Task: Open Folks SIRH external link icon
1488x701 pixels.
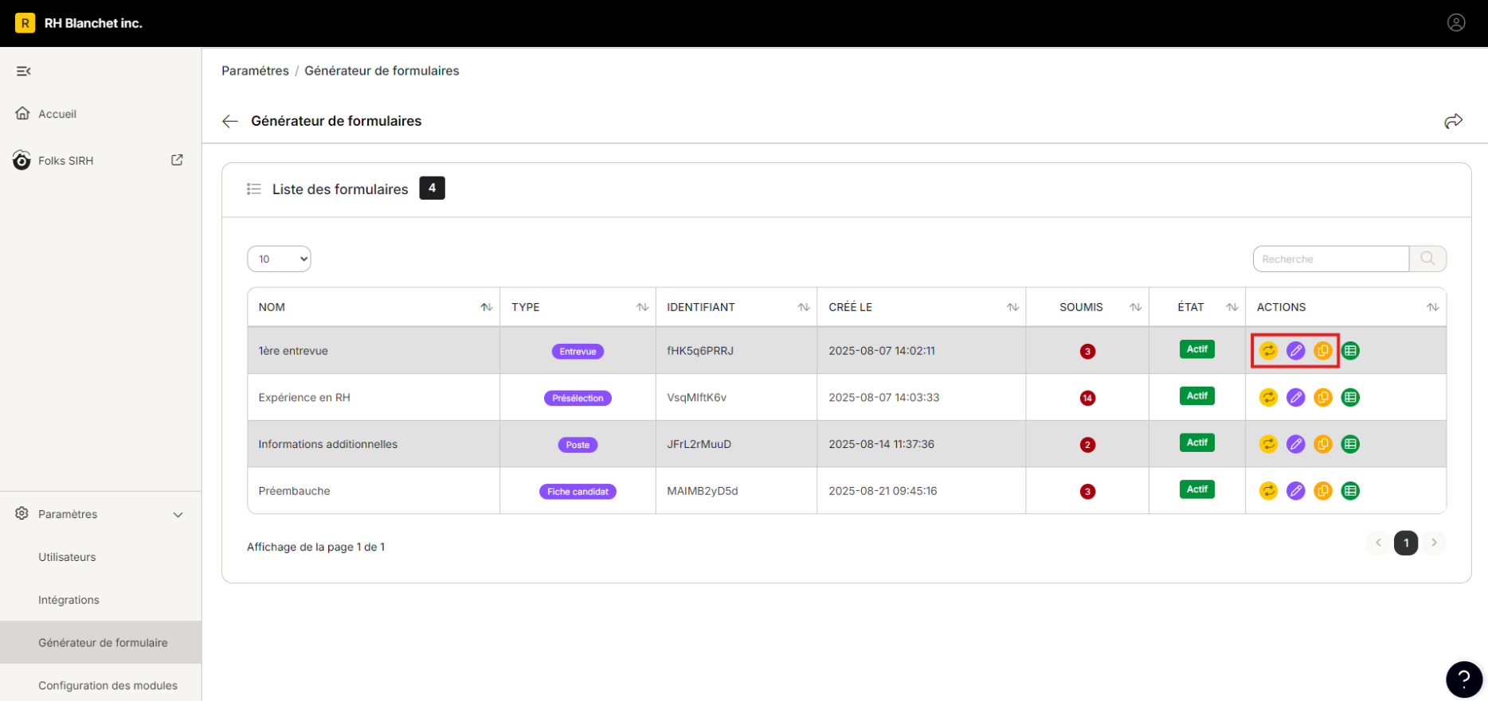Action: (177, 160)
